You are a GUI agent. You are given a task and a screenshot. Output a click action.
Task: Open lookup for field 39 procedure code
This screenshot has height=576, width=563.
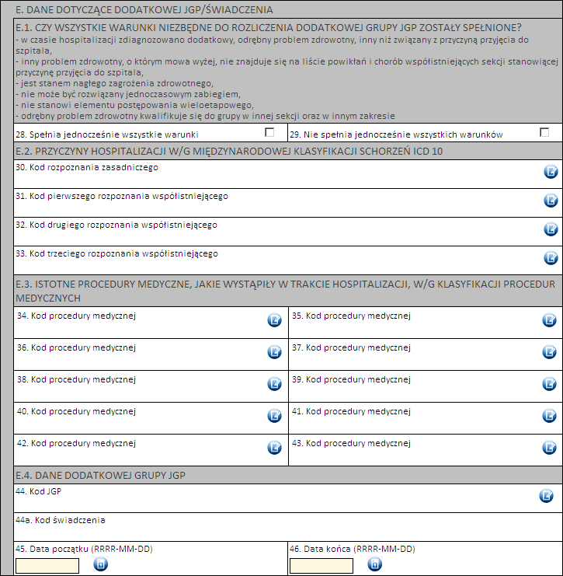550,384
